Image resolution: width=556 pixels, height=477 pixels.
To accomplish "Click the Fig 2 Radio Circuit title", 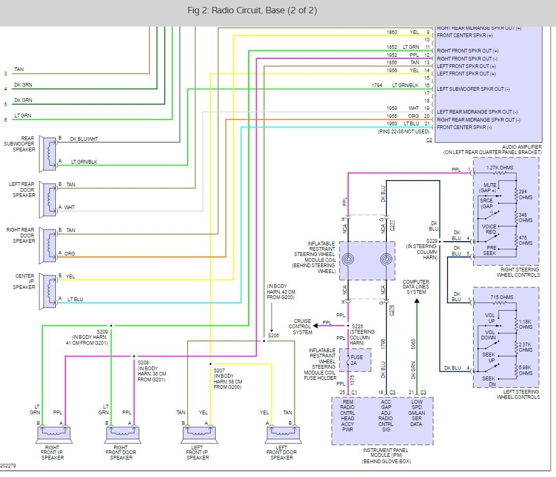I will (252, 10).
